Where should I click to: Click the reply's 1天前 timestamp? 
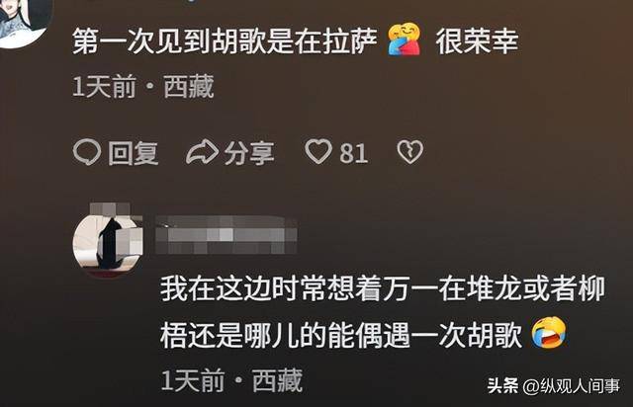(x=193, y=380)
